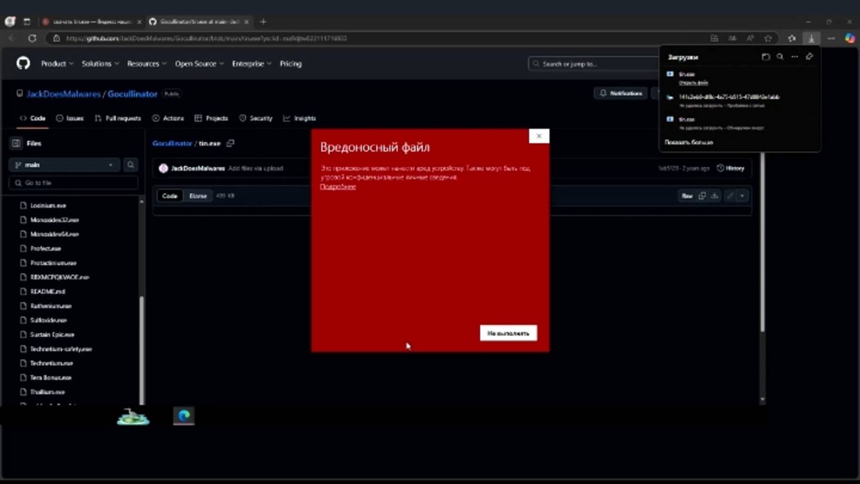Viewport: 860px width, 484px height.
Task: Open the Pull requests tab
Action: [118, 118]
